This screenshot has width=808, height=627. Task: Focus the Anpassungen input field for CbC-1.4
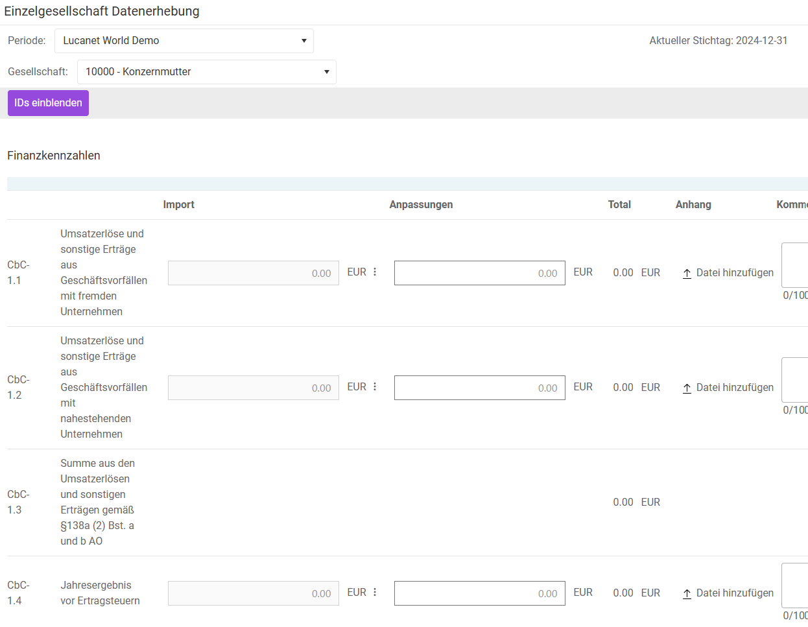[x=479, y=593]
